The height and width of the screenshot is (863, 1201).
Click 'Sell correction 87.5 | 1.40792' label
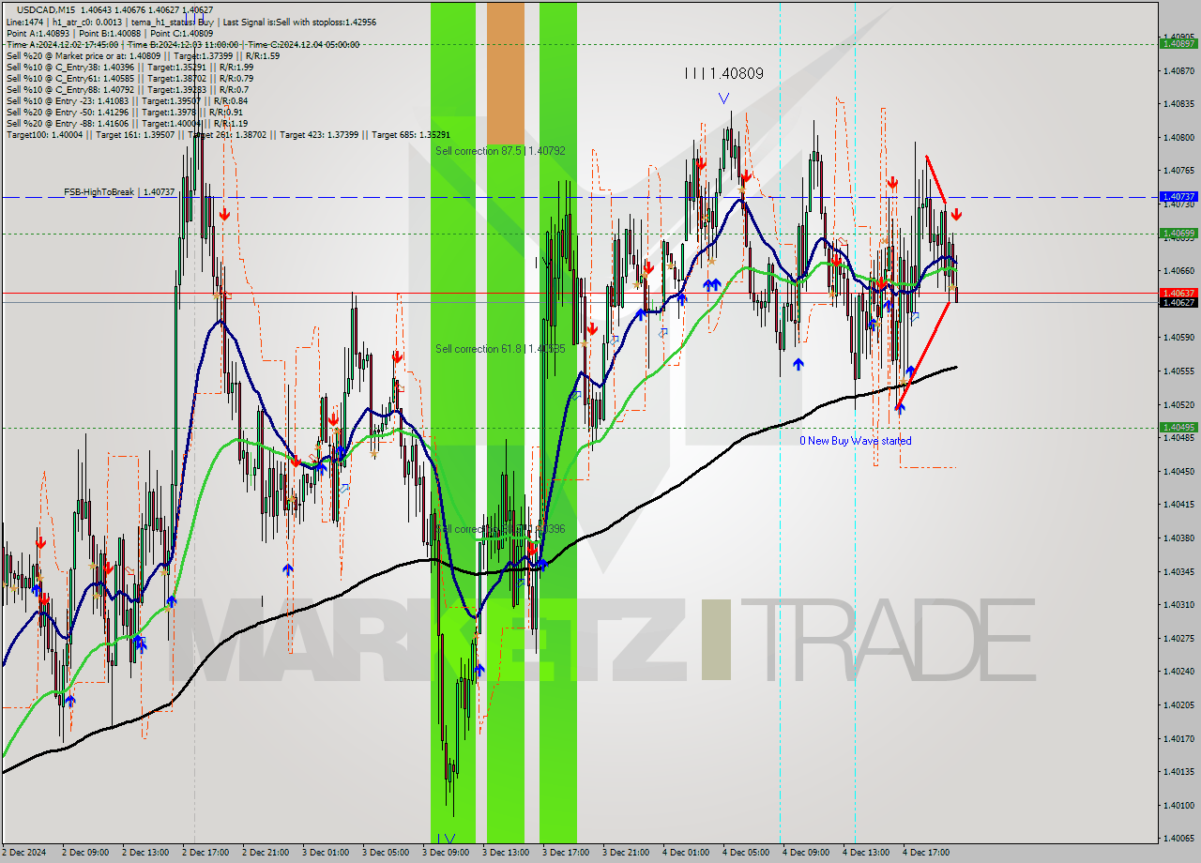(500, 150)
